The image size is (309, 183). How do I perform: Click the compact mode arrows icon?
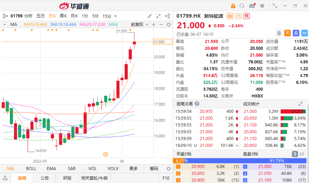point(275,6)
